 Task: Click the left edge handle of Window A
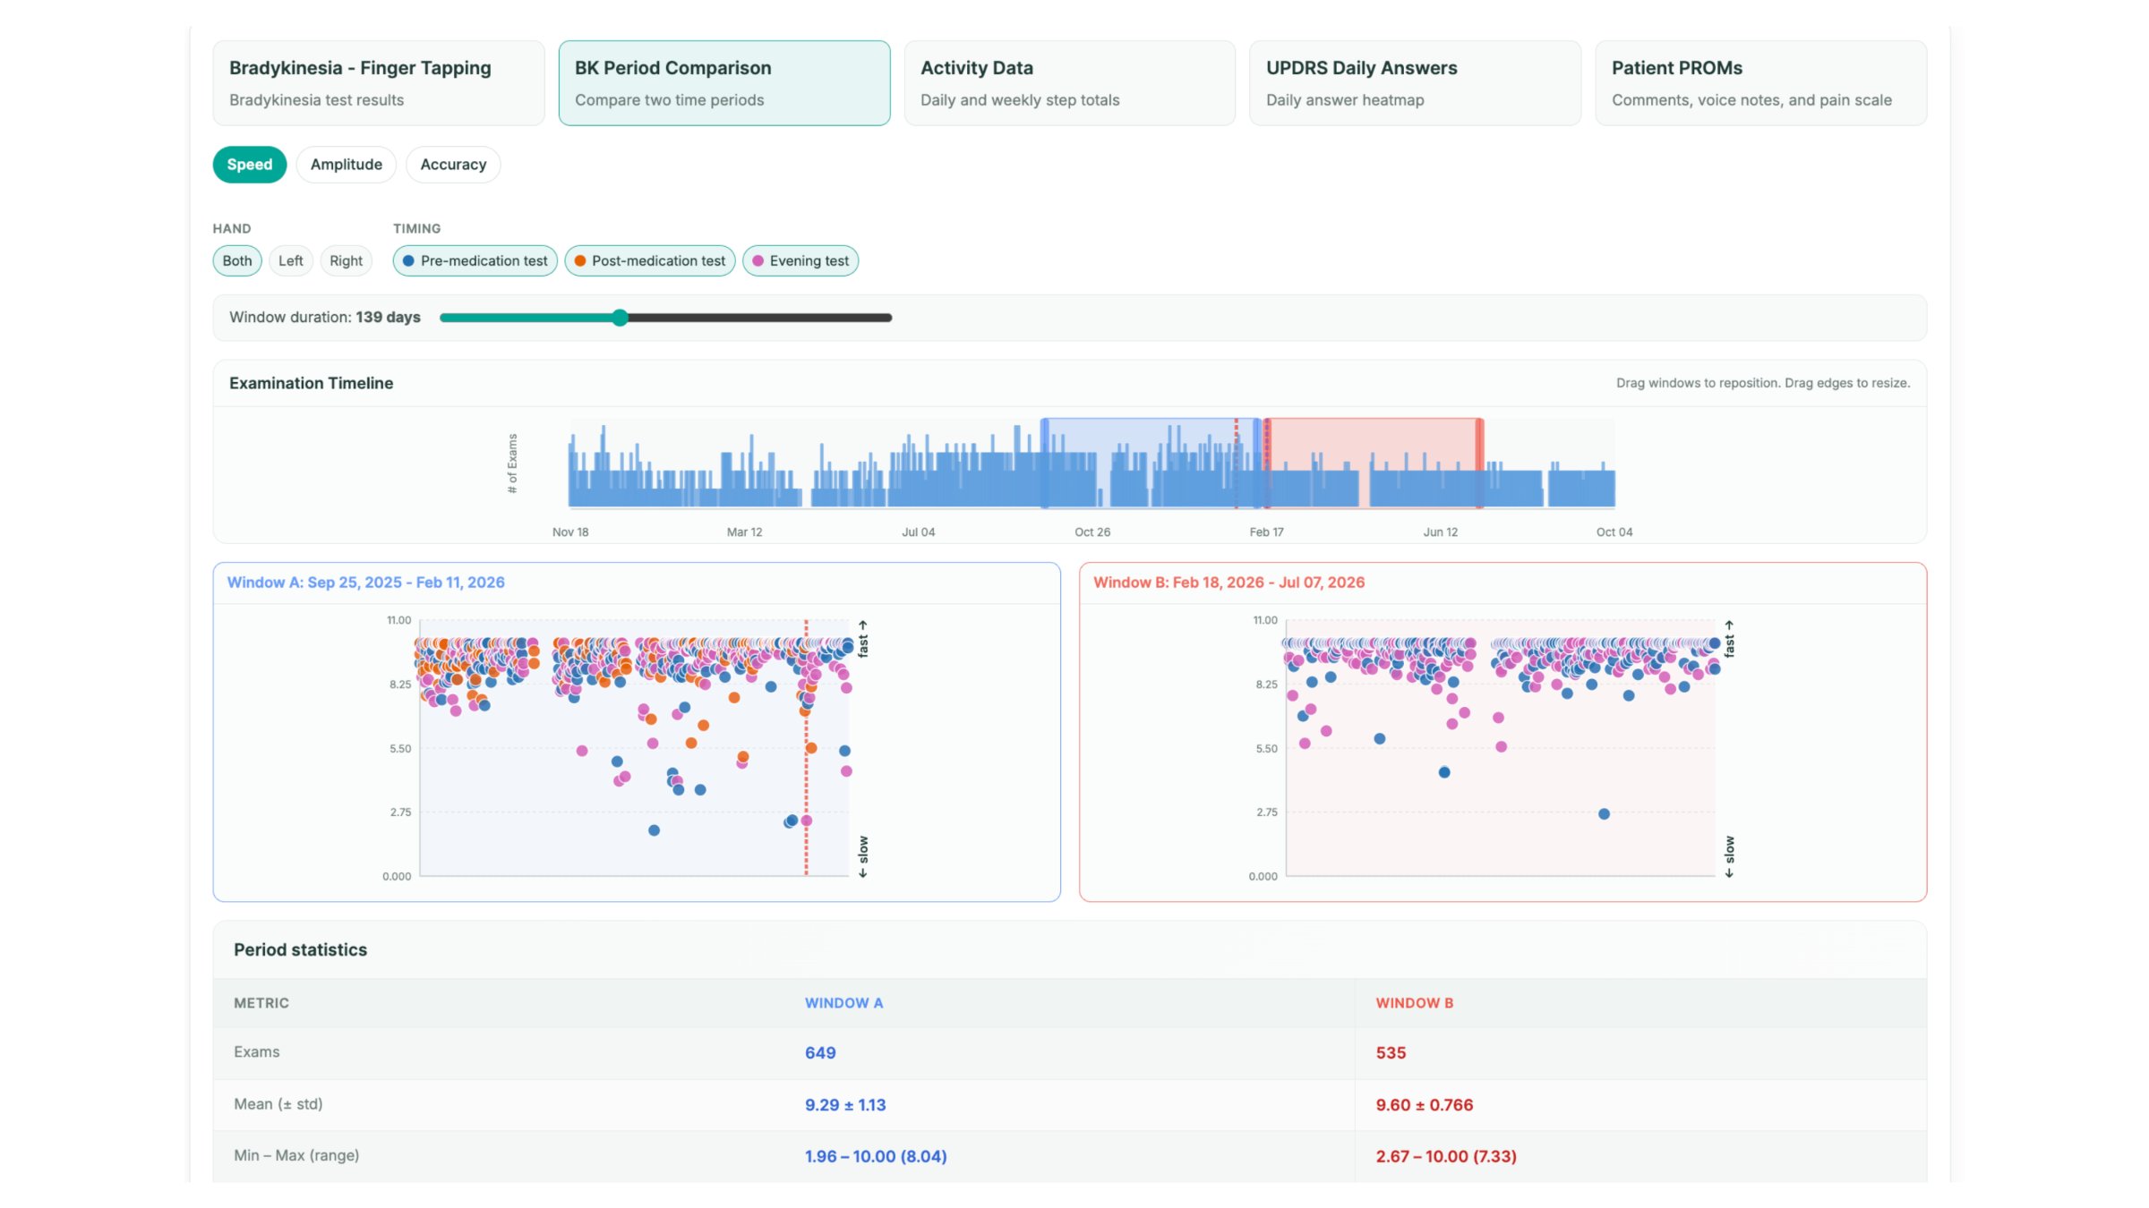tap(1044, 463)
